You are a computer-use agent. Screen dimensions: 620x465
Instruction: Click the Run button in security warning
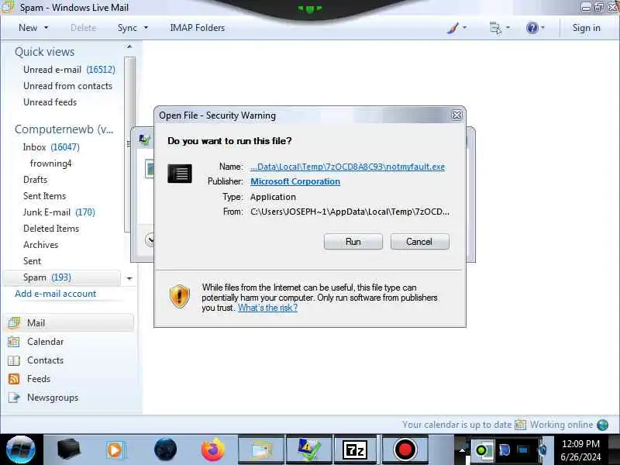pos(353,242)
